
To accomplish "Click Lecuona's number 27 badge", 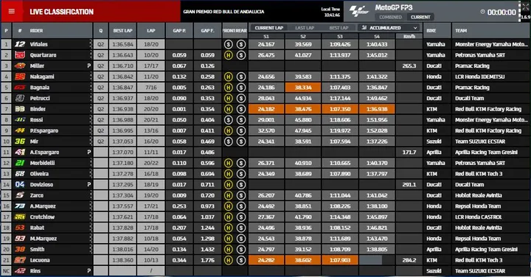I will pyautogui.click(x=20, y=260).
